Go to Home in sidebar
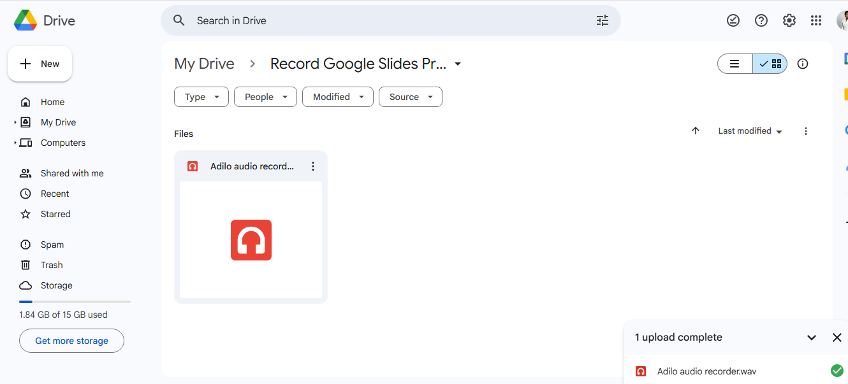848x384 pixels. point(52,102)
